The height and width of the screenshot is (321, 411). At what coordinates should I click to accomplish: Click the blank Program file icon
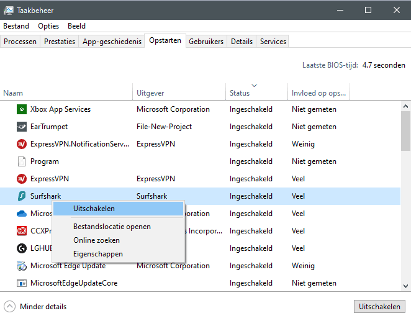22,161
